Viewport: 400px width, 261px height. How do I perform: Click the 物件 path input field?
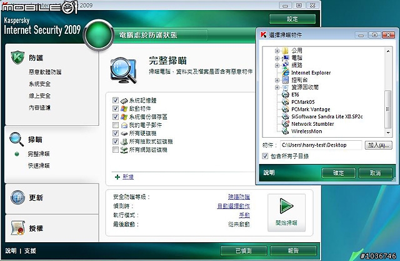click(321, 145)
